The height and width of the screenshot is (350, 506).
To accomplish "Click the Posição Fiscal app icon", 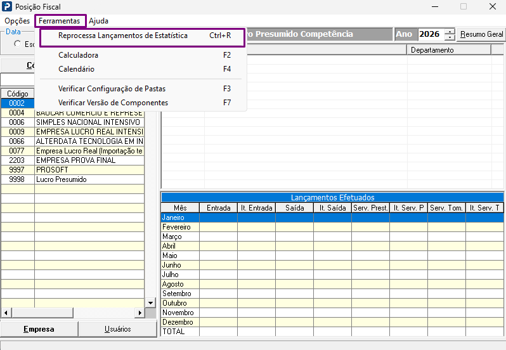I will [x=7, y=6].
